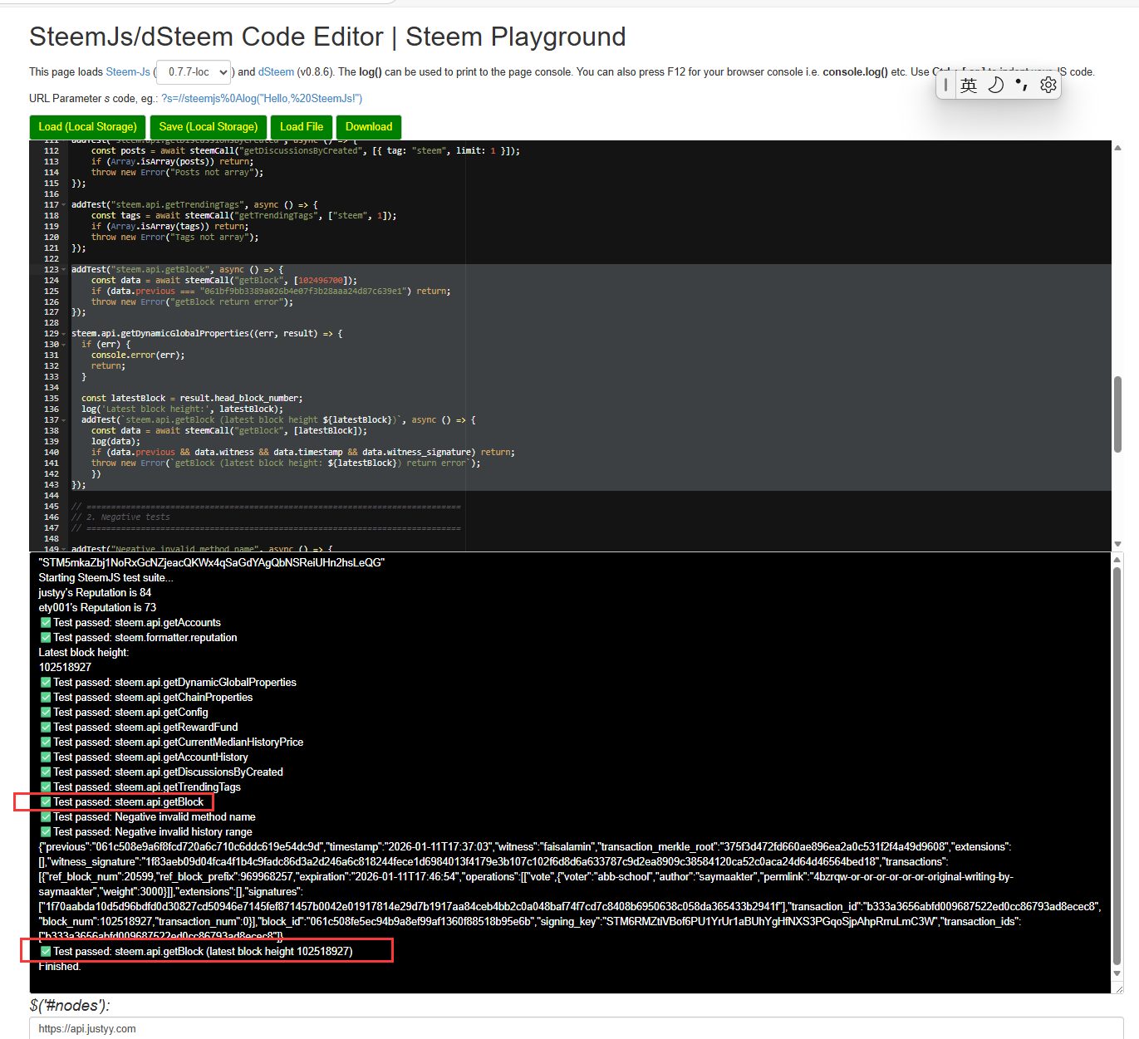Follow the ?s=//steemjs example URL link
1139x1039 pixels.
262,99
